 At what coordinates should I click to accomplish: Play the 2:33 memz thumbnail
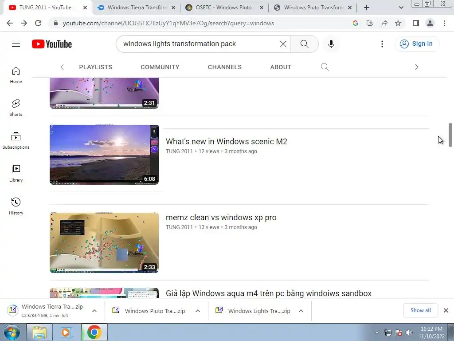coord(104,243)
